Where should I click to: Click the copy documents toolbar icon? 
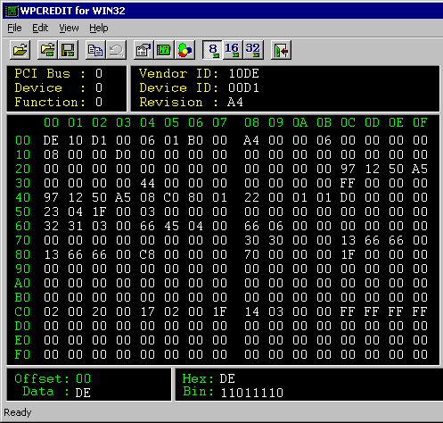tap(95, 50)
